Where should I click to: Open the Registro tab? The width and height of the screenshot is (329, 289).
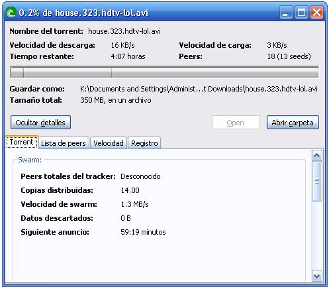[x=144, y=143]
